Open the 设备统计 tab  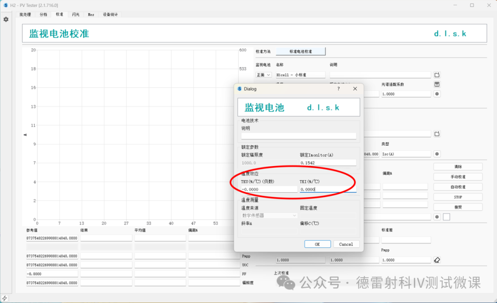click(x=110, y=15)
